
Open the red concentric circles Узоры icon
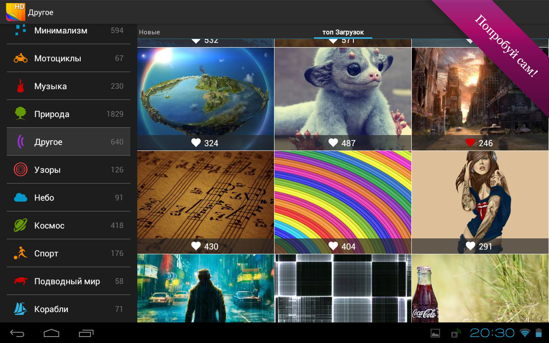(20, 170)
